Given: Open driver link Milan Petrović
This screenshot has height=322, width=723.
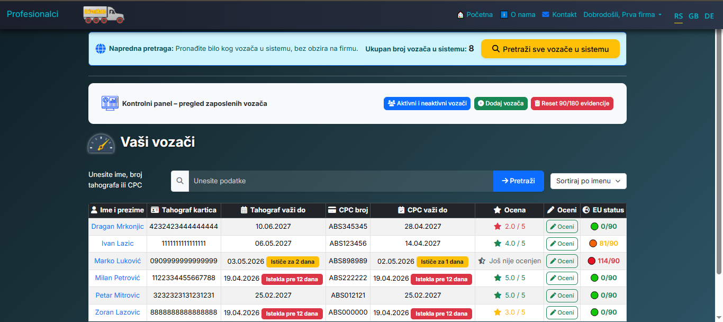Looking at the screenshot, I should (118, 278).
